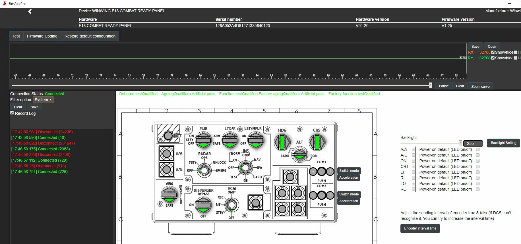Click the serial number 126A052A4D61271335640123
Screen dimensions: 521x244
pos(243,26)
